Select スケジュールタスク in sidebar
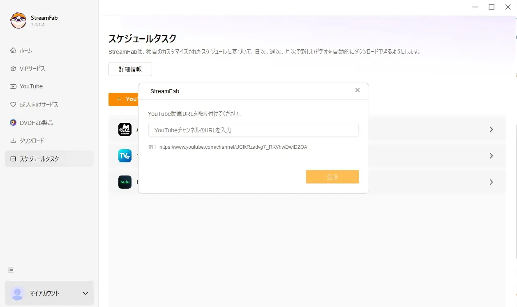This screenshot has width=517, height=307. point(49,159)
